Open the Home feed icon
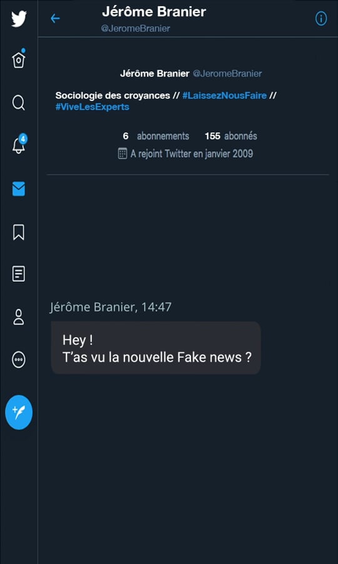Screen dimensions: 338x564 click(19, 60)
